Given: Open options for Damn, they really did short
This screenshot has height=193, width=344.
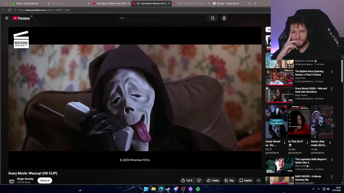Looking at the screenshot, I should coord(330,143).
